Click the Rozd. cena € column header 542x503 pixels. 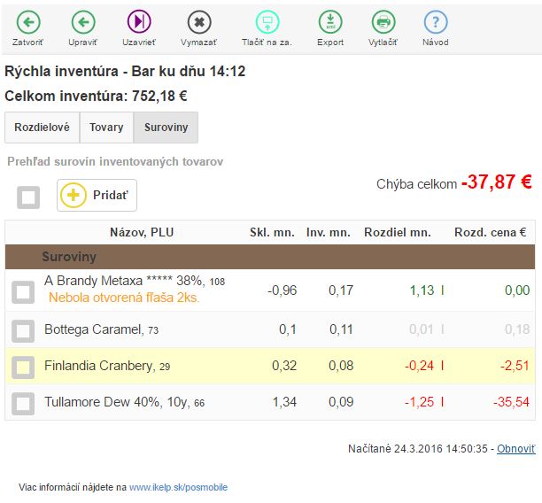click(x=490, y=232)
